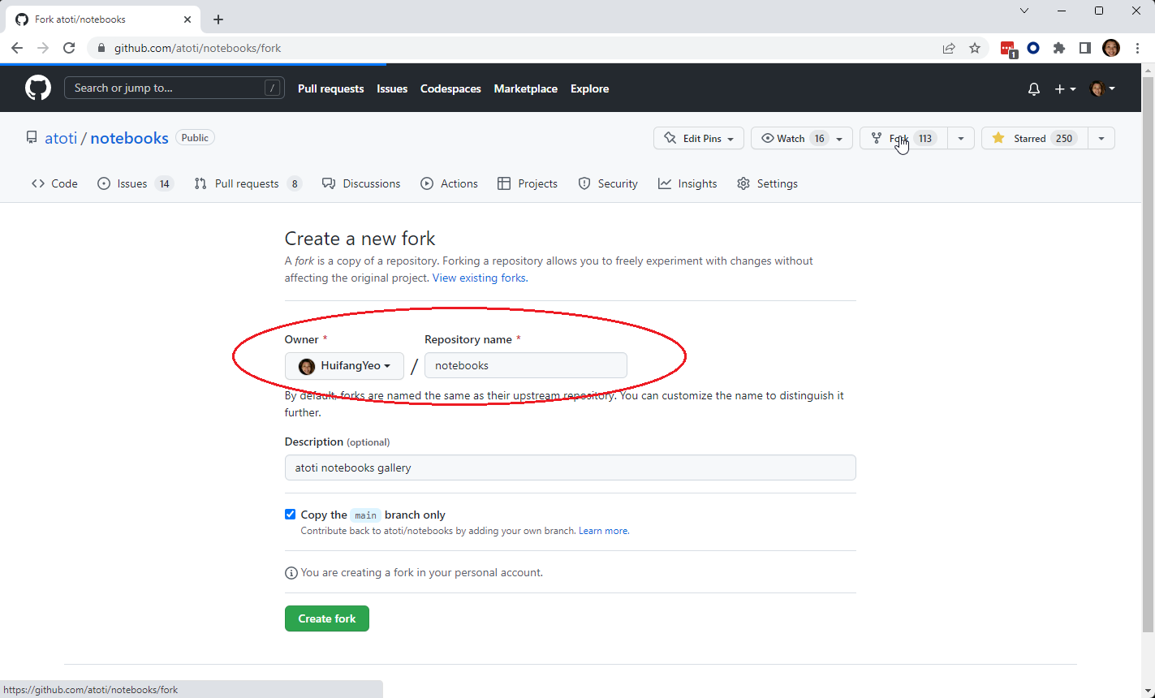Open a new browser tab
The height and width of the screenshot is (698, 1155).
coord(218,19)
